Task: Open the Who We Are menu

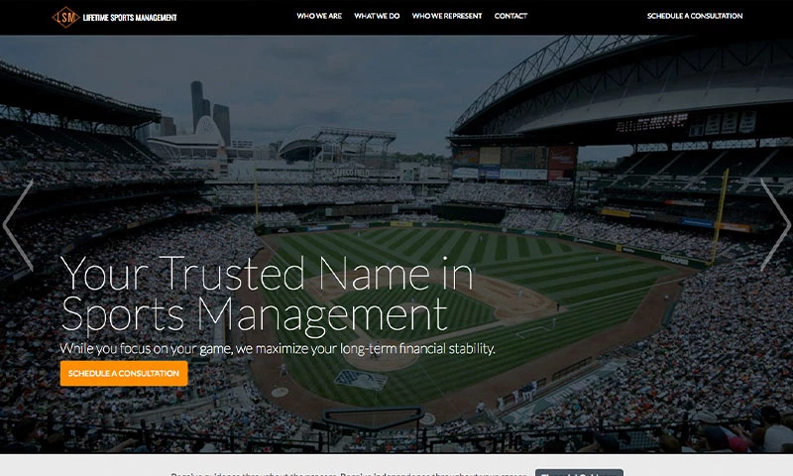Action: pos(317,17)
